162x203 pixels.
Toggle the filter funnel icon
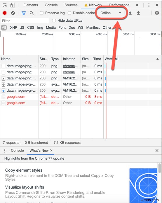click(23, 13)
